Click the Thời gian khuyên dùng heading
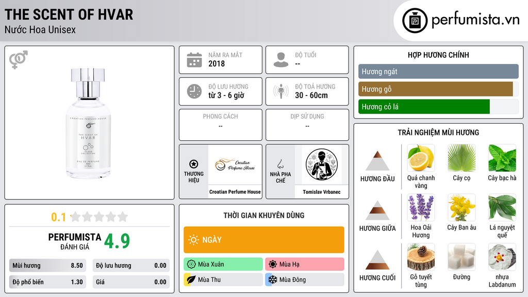 pos(264,215)
